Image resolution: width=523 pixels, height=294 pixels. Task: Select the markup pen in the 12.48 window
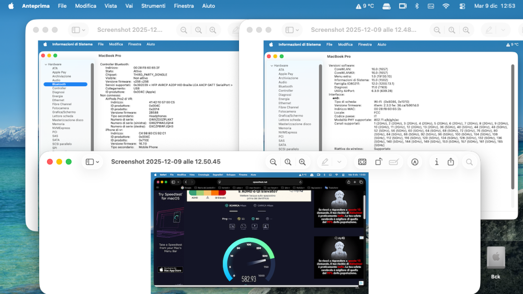pos(488,30)
